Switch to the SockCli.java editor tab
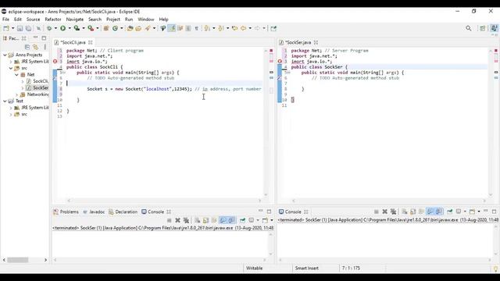Viewport: 500px width, 281px height. click(73, 42)
